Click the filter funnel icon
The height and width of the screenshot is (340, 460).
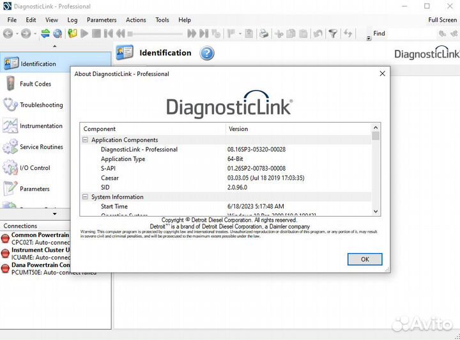(333, 33)
